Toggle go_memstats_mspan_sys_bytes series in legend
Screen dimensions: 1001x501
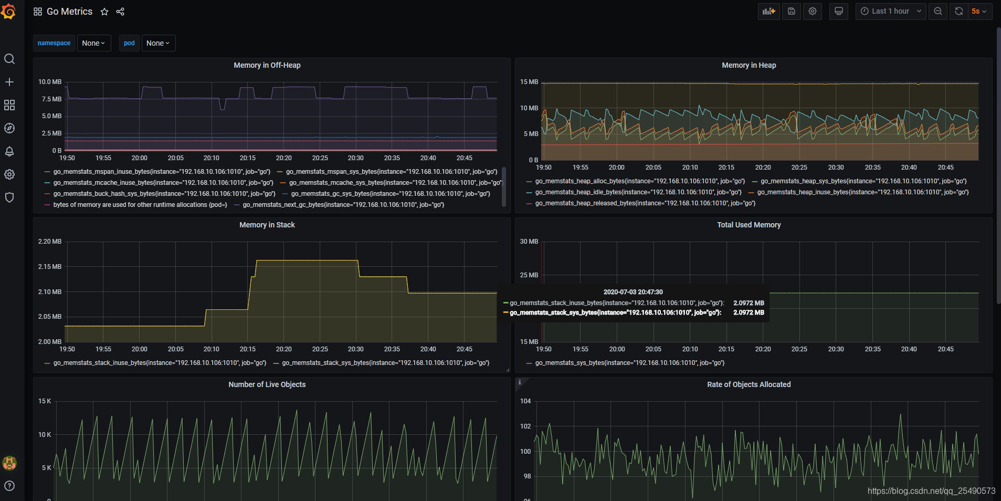(392, 172)
